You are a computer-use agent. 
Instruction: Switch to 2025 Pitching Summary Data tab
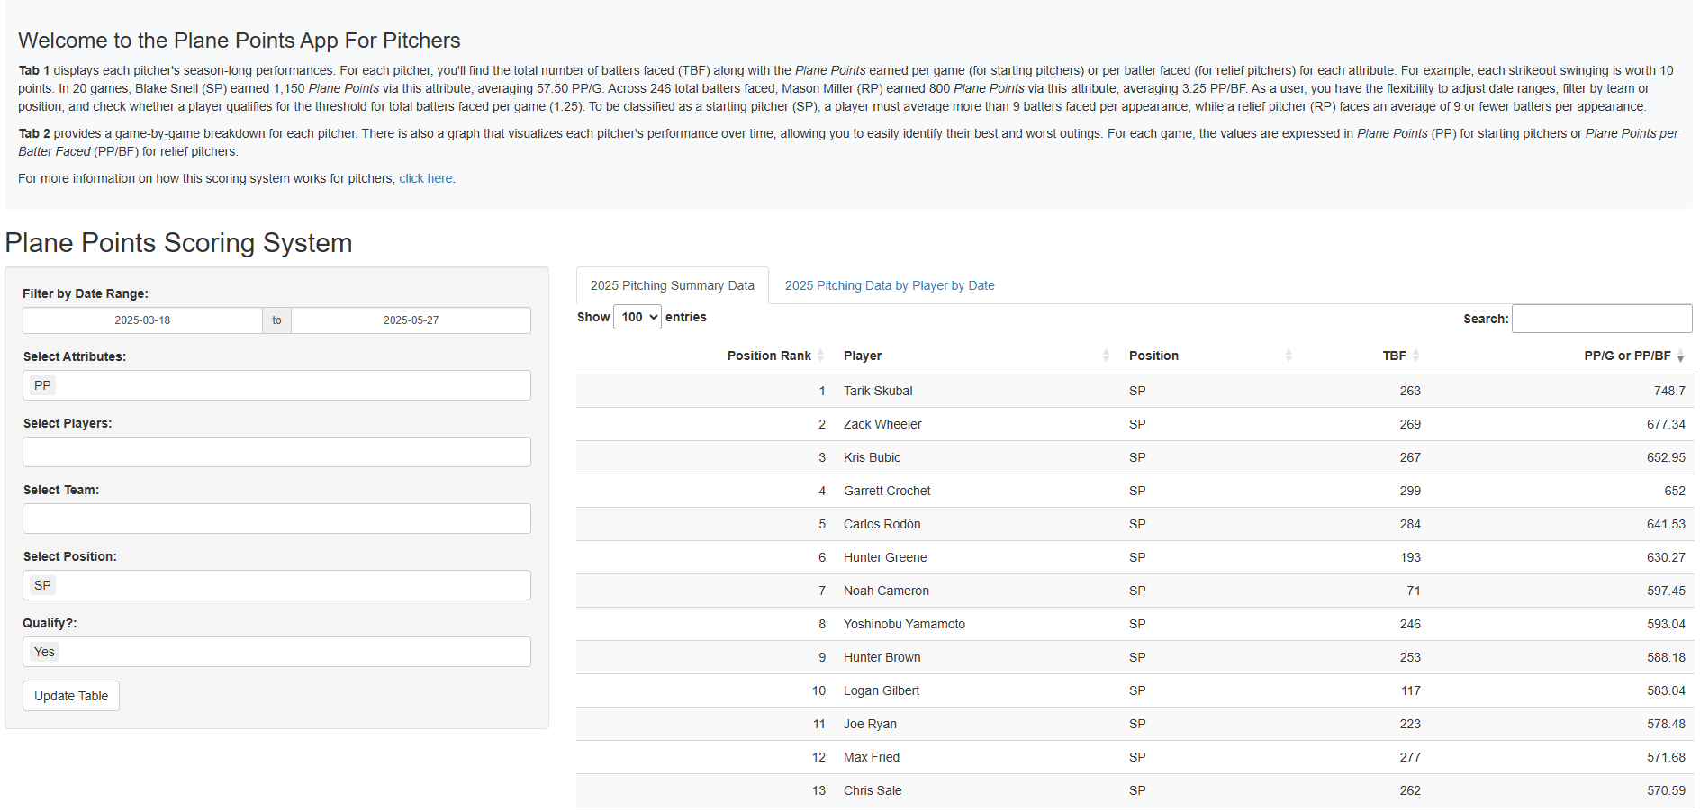(x=673, y=285)
